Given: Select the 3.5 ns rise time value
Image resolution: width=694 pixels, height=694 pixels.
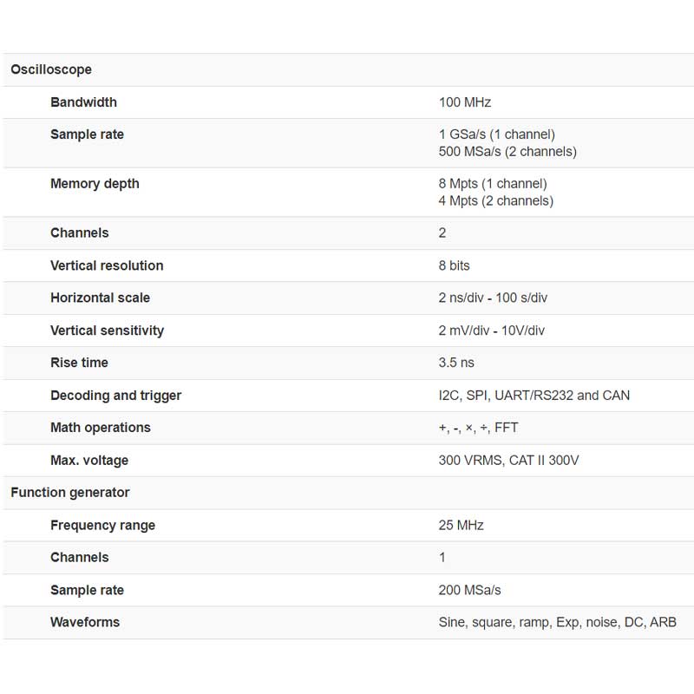Looking at the screenshot, I should (456, 363).
